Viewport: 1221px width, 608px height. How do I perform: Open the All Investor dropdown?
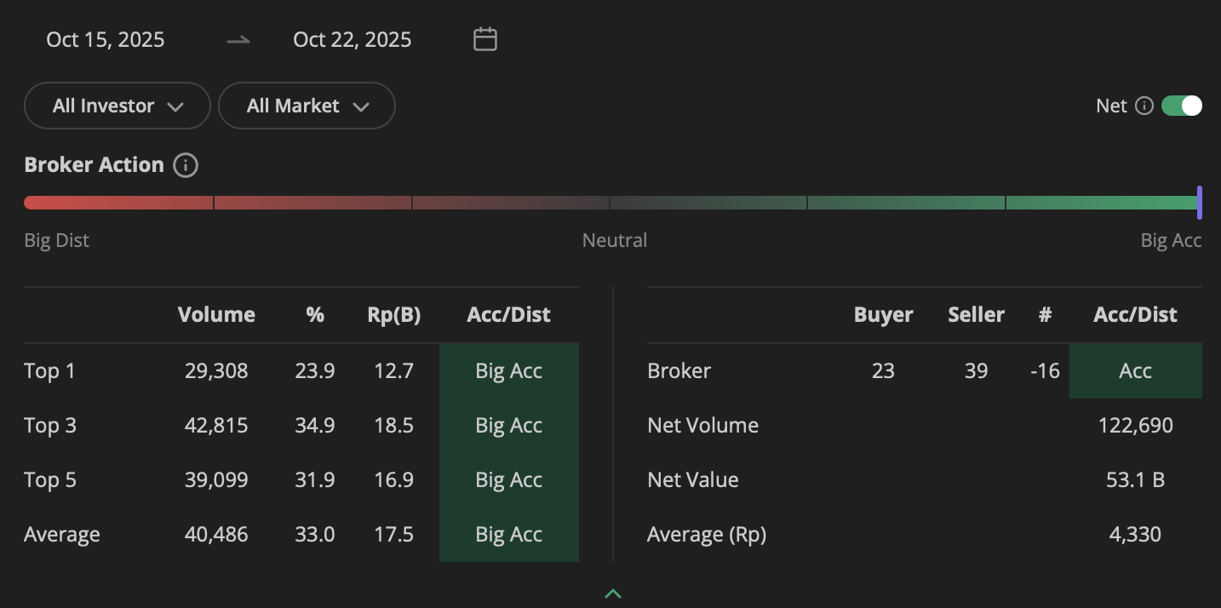[x=118, y=106]
